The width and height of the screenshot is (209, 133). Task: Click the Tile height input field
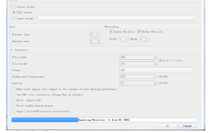[x=137, y=64]
